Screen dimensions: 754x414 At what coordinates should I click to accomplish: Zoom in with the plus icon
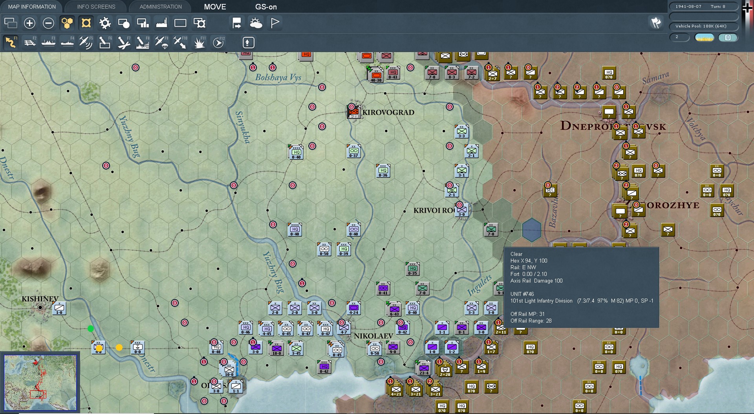tap(29, 23)
